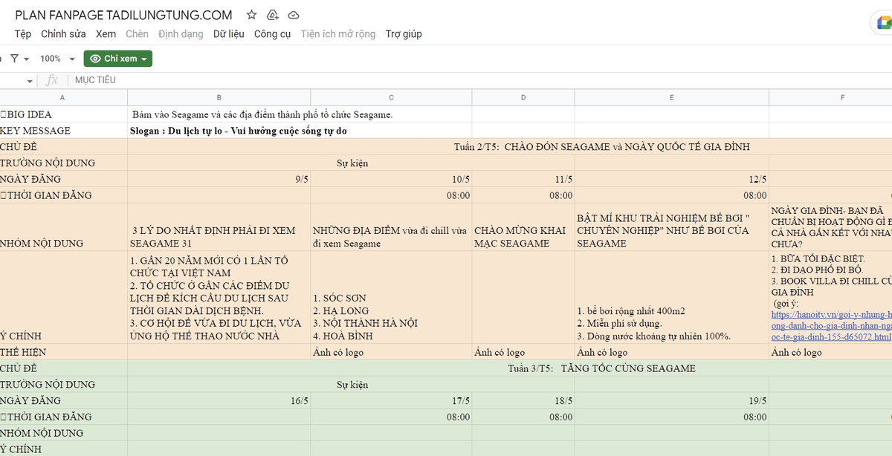Click the add to Drive icon
This screenshot has width=892, height=456.
tap(273, 15)
